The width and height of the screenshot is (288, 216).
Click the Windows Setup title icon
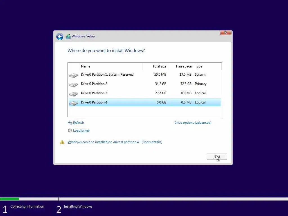(68, 37)
